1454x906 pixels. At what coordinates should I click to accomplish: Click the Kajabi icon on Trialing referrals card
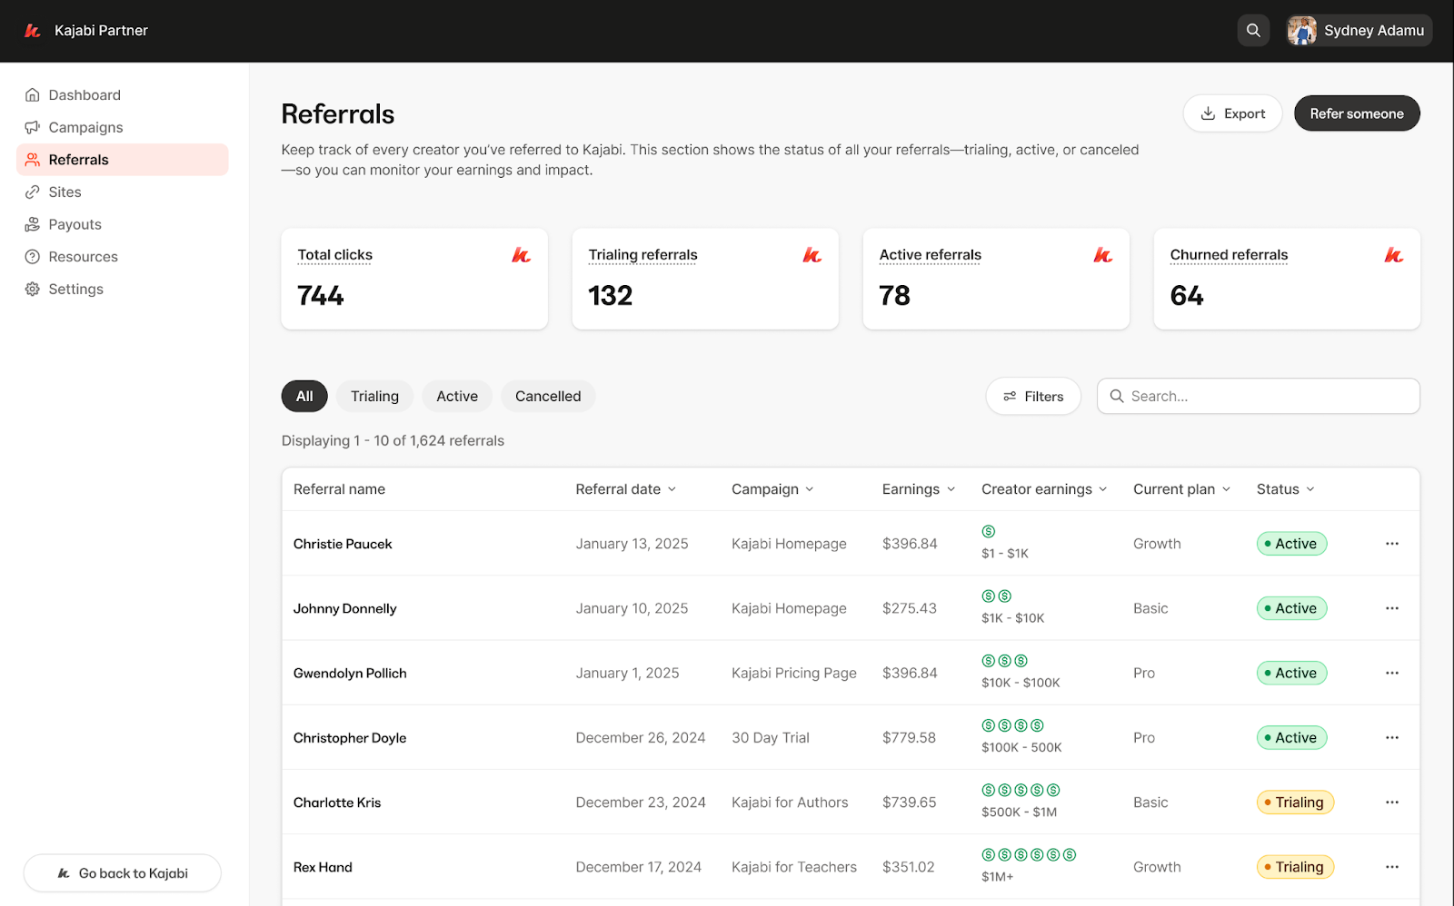tap(812, 255)
